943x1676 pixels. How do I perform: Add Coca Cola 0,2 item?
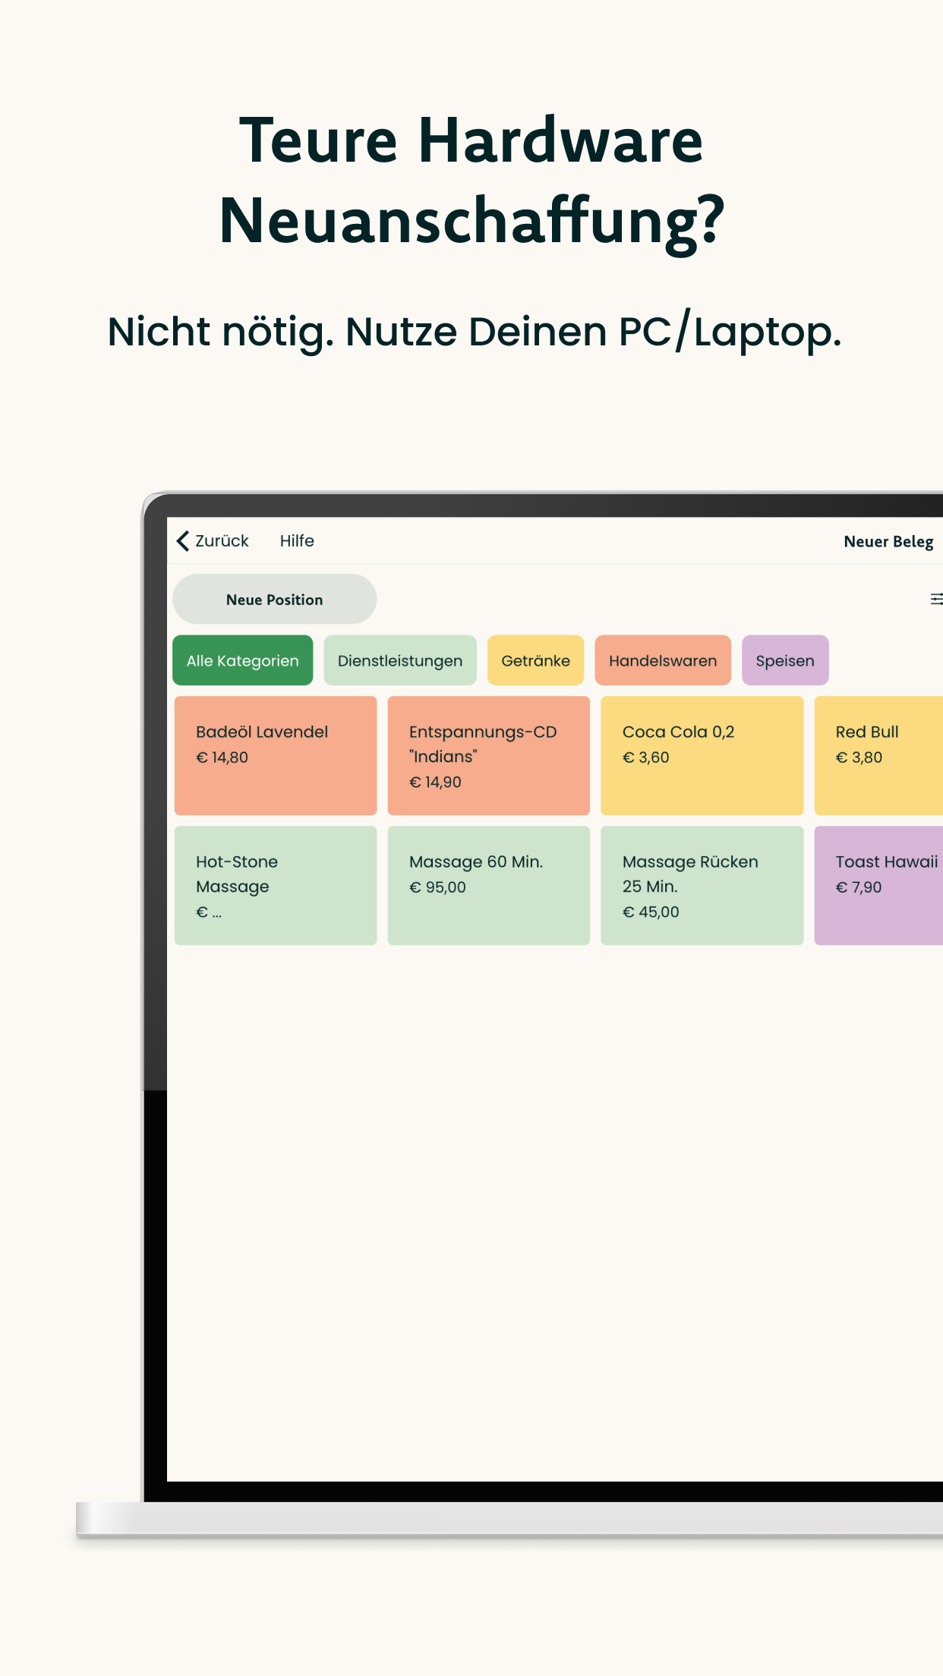point(702,755)
